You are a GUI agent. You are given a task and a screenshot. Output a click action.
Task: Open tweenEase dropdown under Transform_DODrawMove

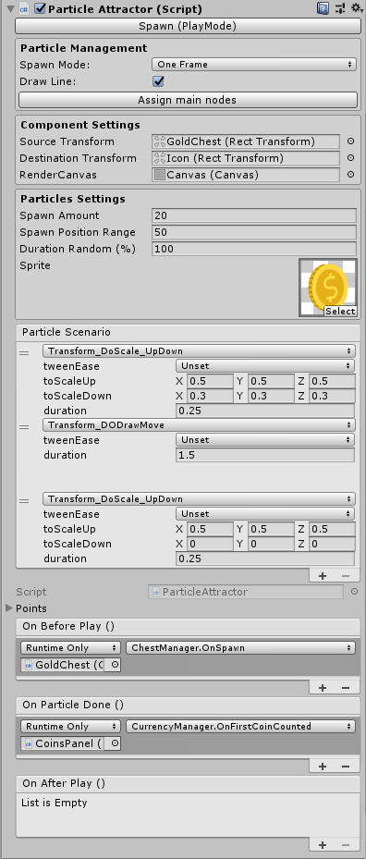pyautogui.click(x=265, y=439)
